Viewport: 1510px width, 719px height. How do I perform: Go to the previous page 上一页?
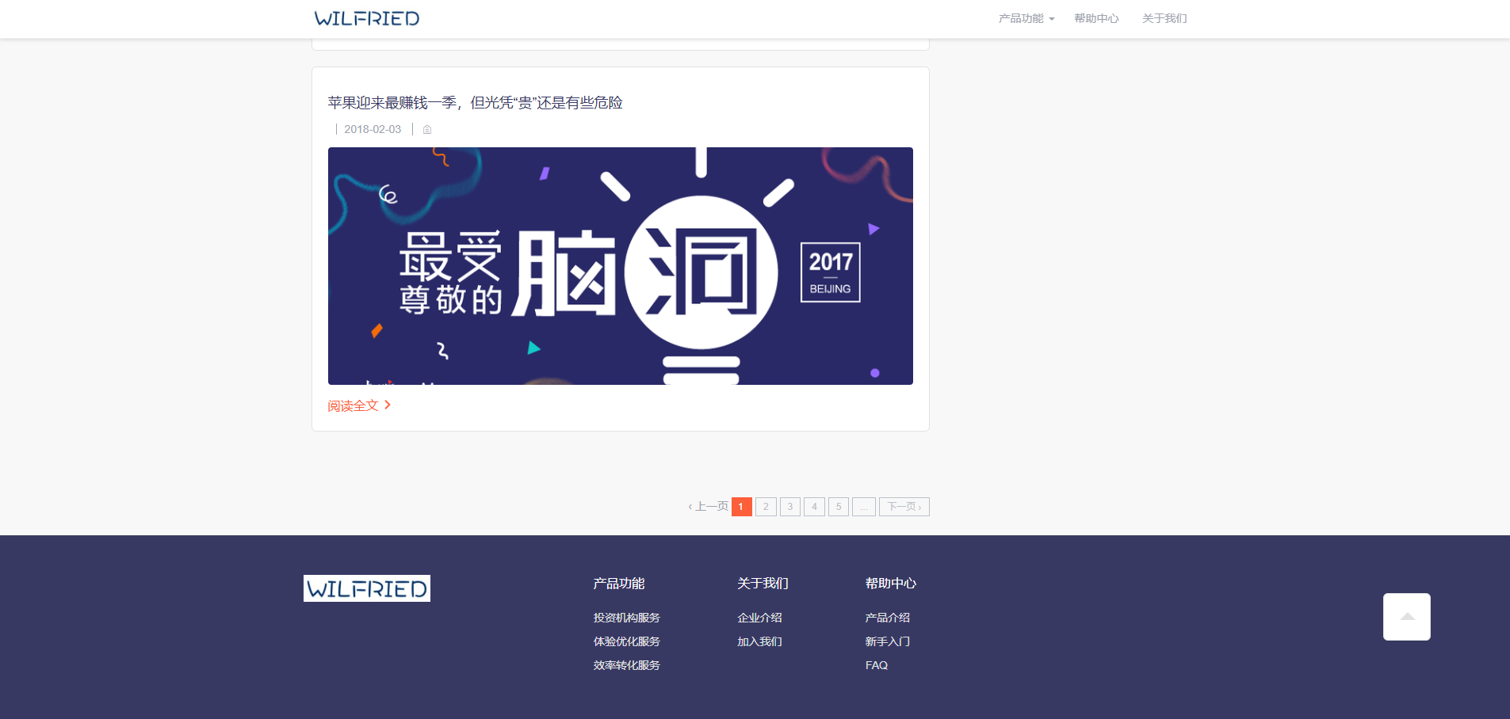[x=709, y=507]
